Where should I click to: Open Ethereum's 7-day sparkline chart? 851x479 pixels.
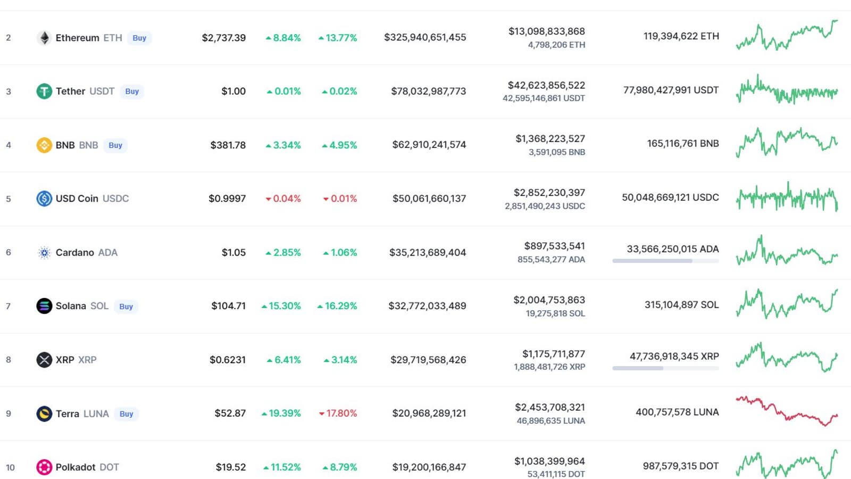point(787,36)
